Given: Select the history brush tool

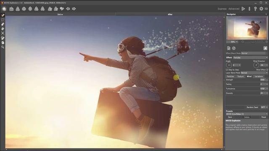Looking at the screenshot, I should pyautogui.click(x=3, y=38).
